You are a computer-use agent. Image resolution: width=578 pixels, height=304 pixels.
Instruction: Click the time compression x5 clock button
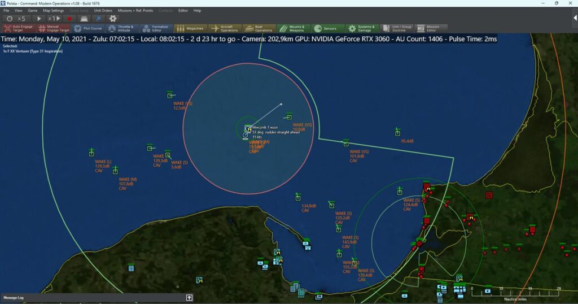point(15,19)
